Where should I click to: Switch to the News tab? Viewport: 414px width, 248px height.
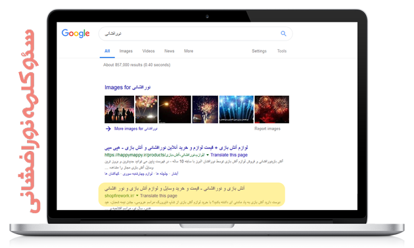[x=170, y=51]
